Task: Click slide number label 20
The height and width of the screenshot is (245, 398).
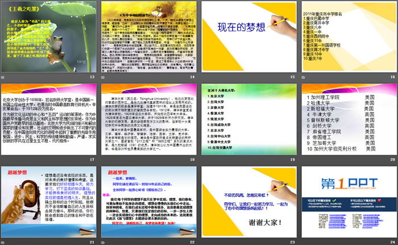Action: coord(393,159)
